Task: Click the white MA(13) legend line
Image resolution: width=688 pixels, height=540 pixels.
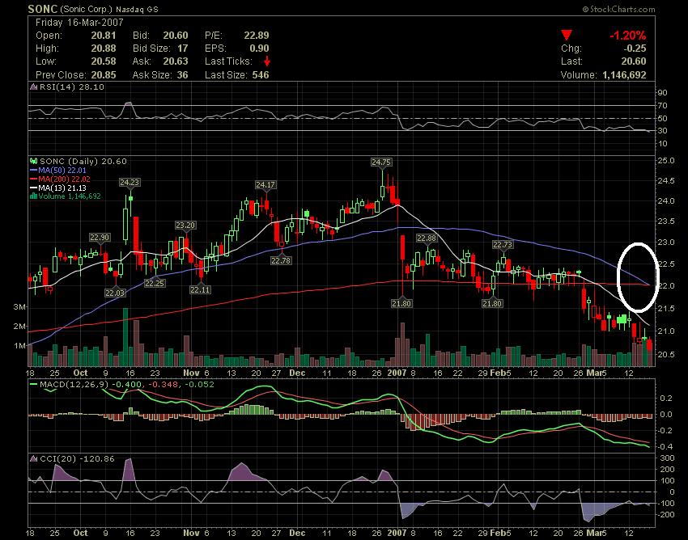Action: point(34,188)
